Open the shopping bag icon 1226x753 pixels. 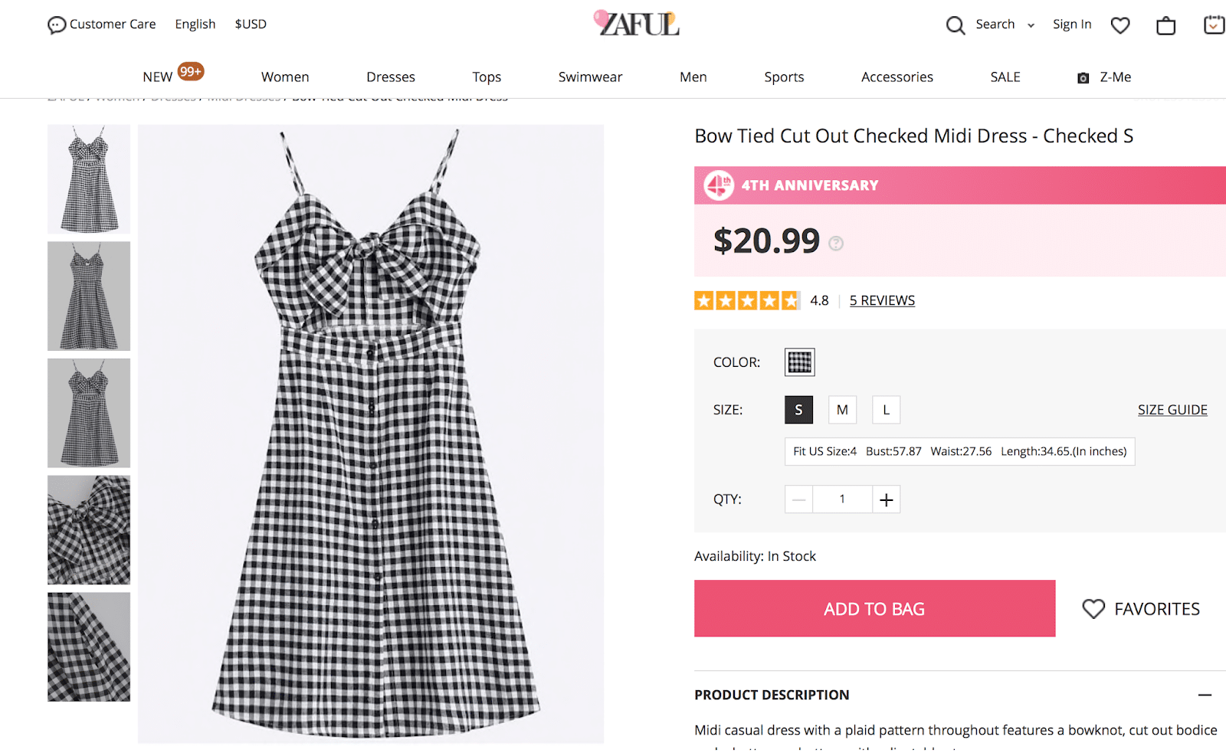(x=1165, y=26)
